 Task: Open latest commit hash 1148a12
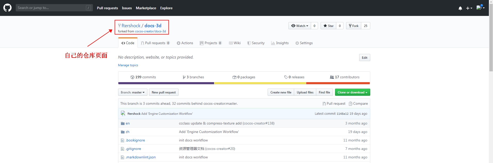[x=342, y=114]
